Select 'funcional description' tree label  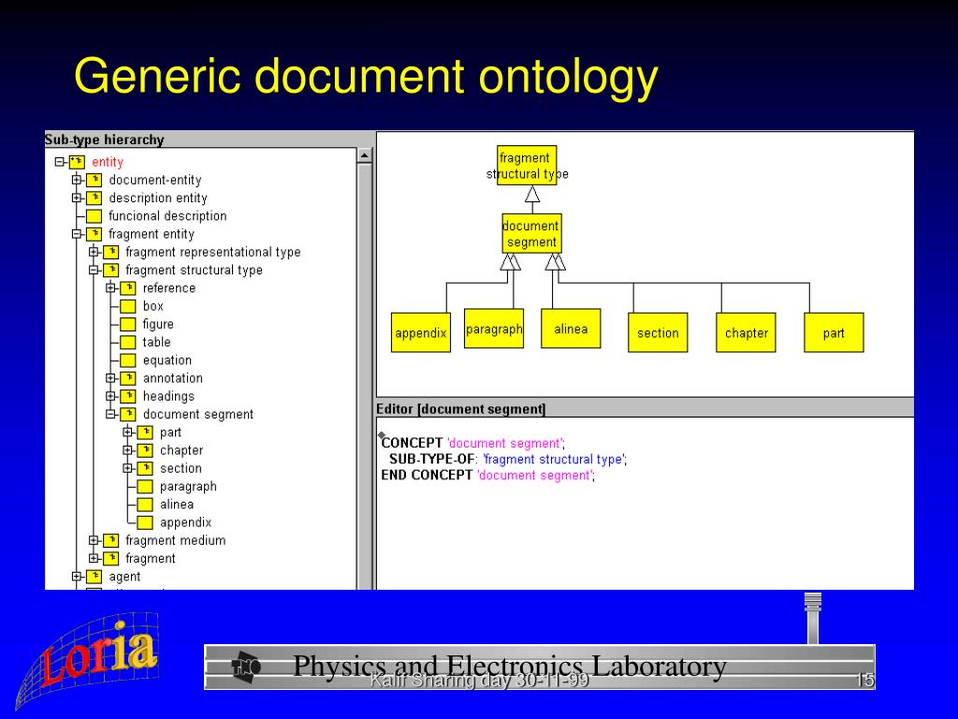(167, 216)
